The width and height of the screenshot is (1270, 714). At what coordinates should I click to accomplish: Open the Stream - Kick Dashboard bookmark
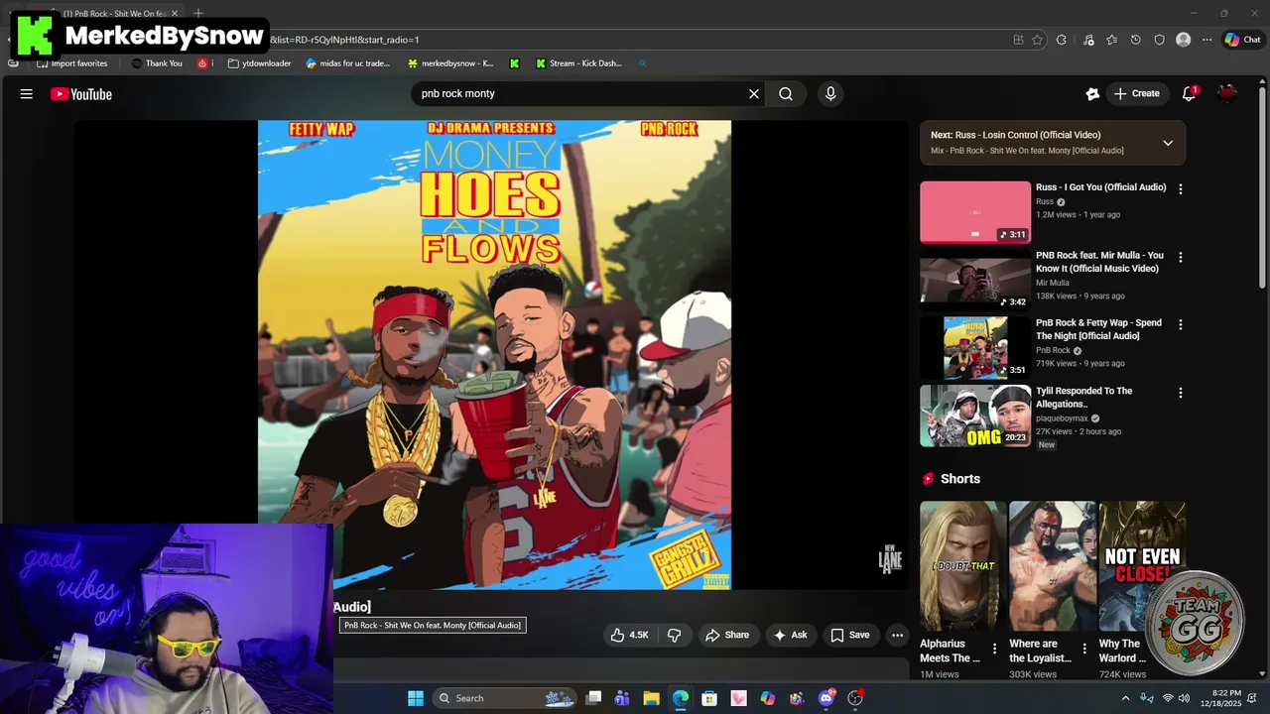pyautogui.click(x=578, y=63)
